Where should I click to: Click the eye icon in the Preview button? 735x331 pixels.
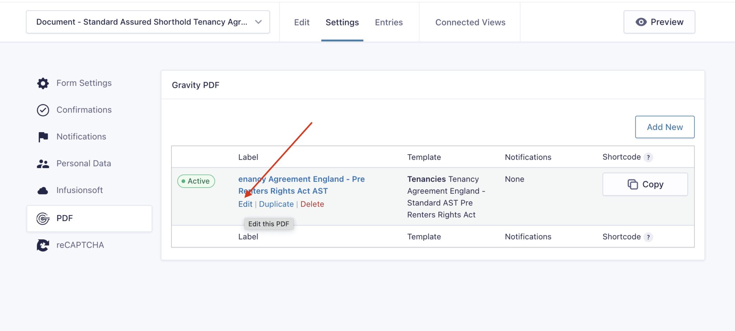(641, 22)
